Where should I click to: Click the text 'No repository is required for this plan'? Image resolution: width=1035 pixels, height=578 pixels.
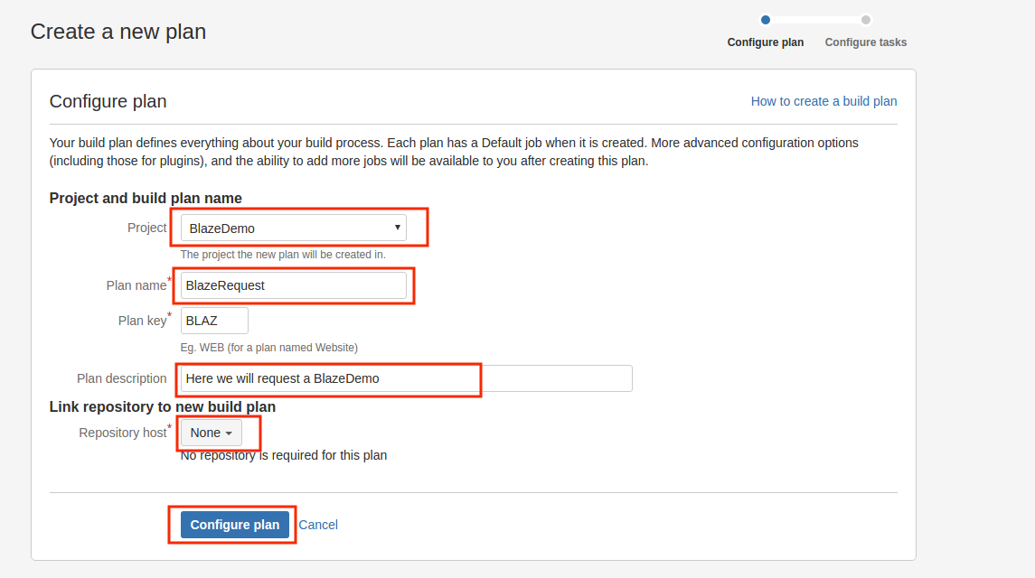[x=284, y=455]
